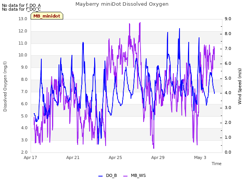Click the Apr 17 date tick label
Image resolution: width=245 pixels, height=183 pixels.
[x=30, y=157]
